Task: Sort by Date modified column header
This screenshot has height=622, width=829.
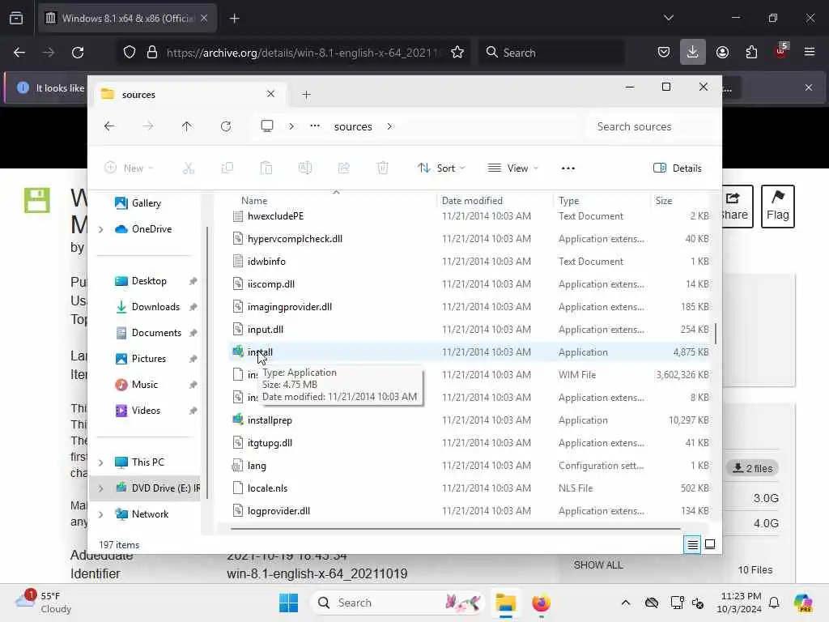Action: click(495, 201)
